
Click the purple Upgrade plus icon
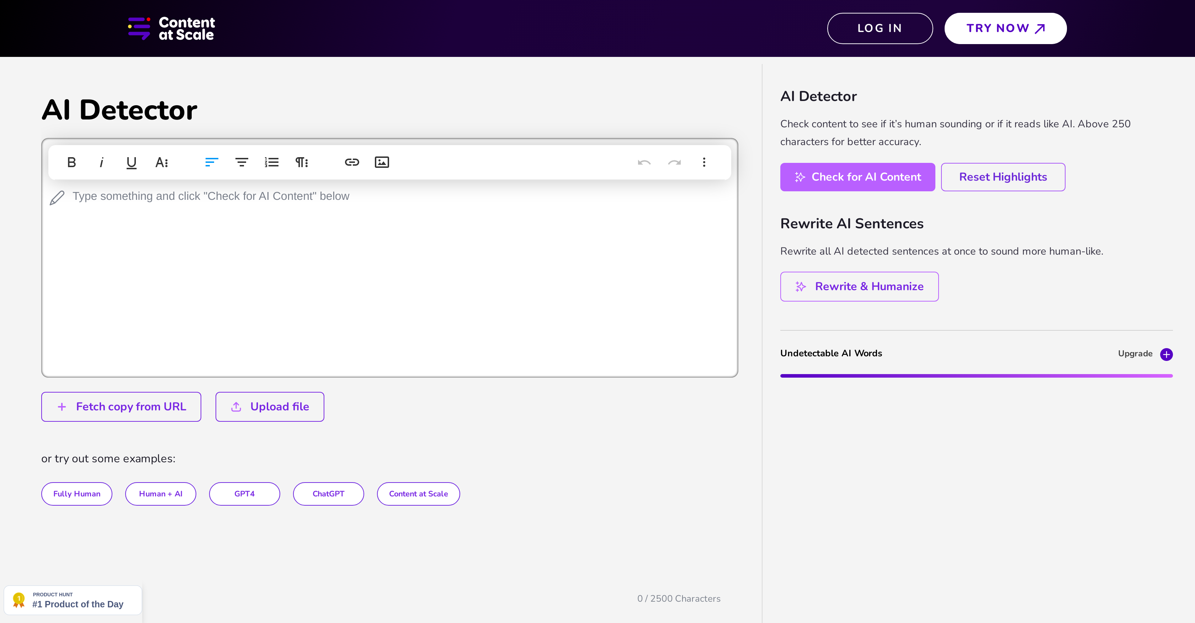(x=1167, y=354)
